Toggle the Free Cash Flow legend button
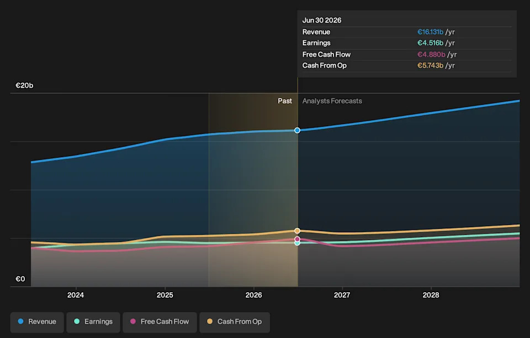530x338 pixels. [160, 322]
